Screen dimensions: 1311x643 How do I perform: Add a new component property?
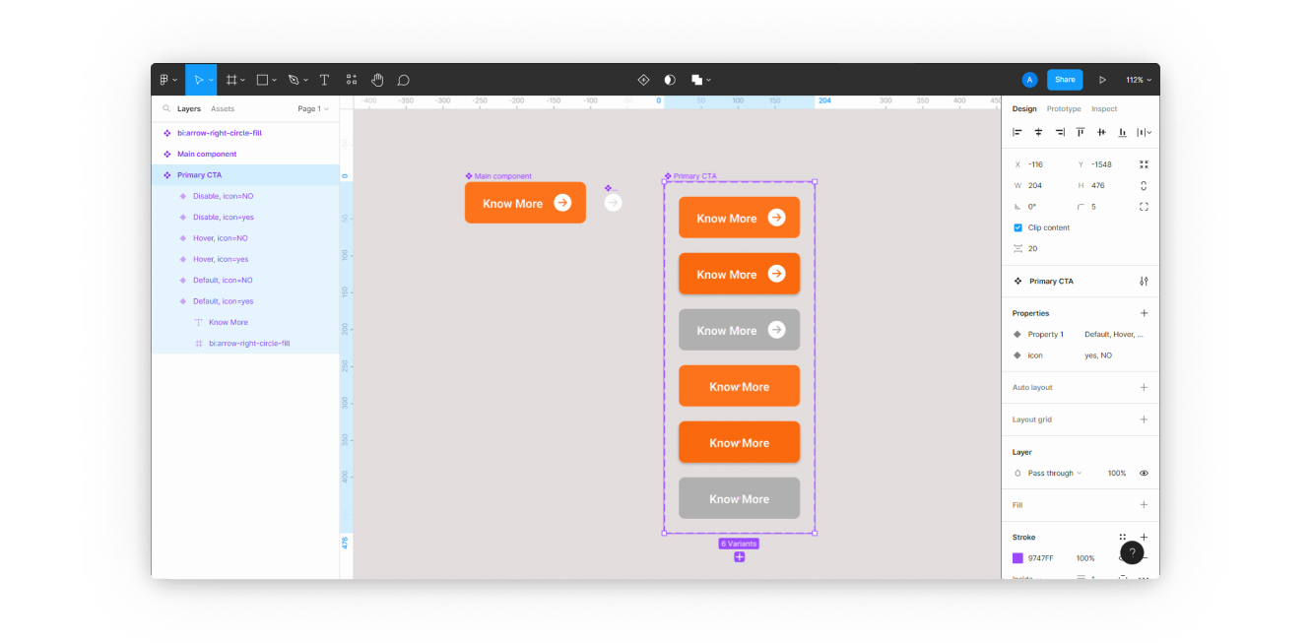1144,313
